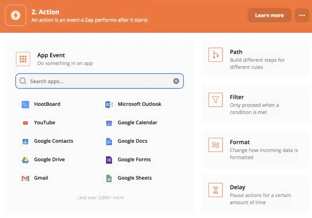Image resolution: width=312 pixels, height=218 pixels.
Task: Select the YouTube app icon
Action: [25, 123]
